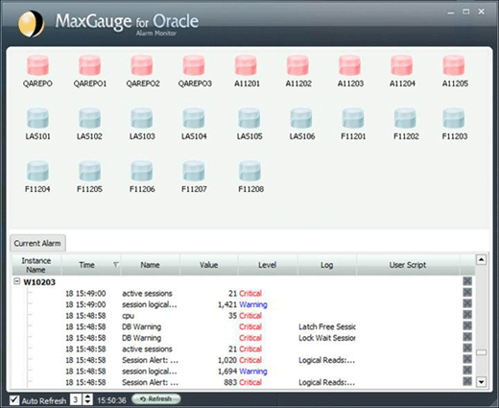Open the A11204 instance icon
Image resolution: width=499 pixels, height=408 pixels.
402,65
